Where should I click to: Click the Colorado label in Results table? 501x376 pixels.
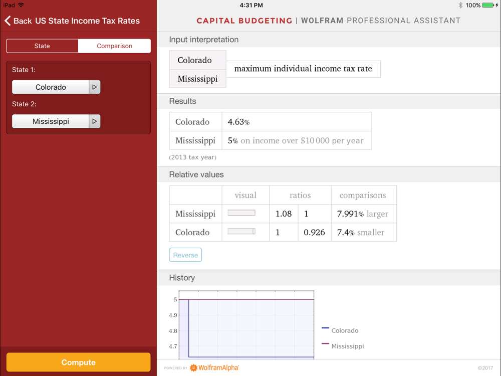pyautogui.click(x=192, y=122)
